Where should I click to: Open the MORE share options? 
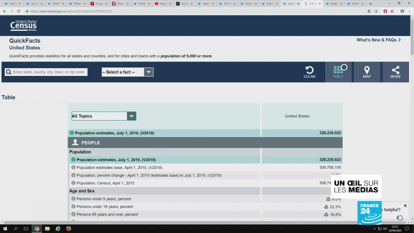395,72
